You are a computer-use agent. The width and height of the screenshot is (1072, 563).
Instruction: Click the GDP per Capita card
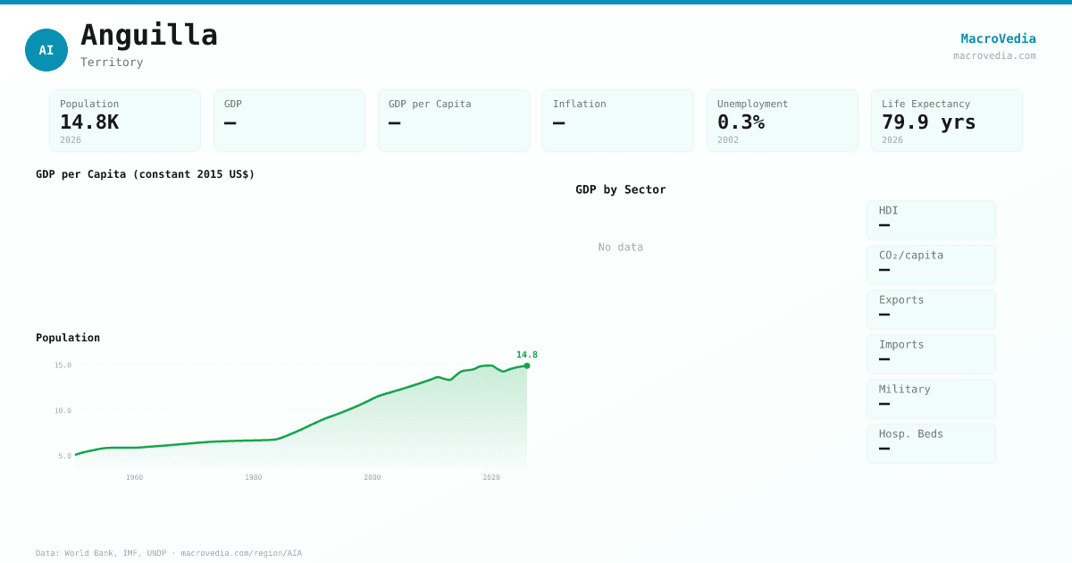click(x=454, y=121)
